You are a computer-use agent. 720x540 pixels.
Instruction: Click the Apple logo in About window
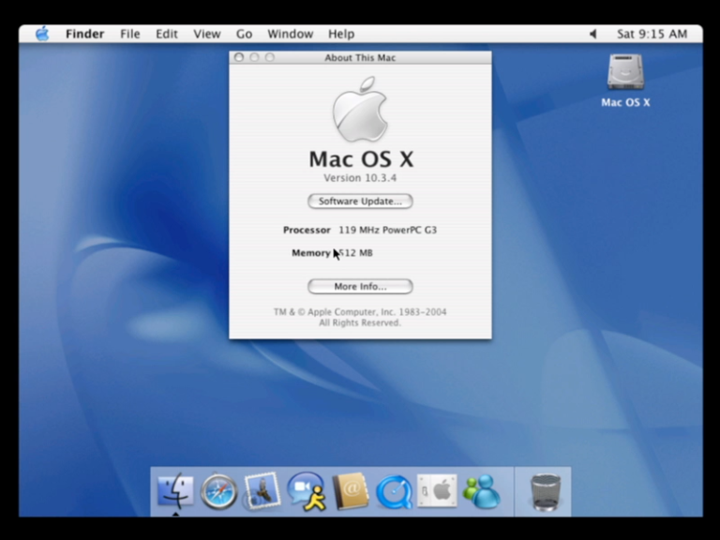(360, 110)
